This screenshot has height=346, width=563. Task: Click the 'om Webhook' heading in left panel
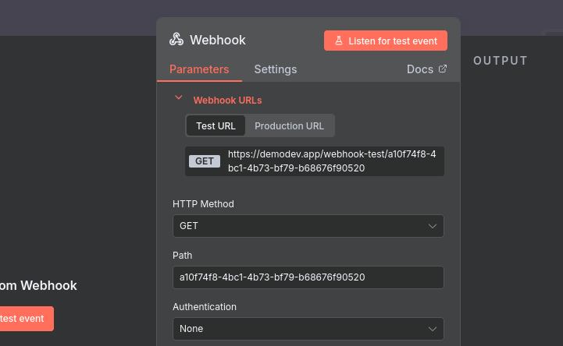click(38, 285)
